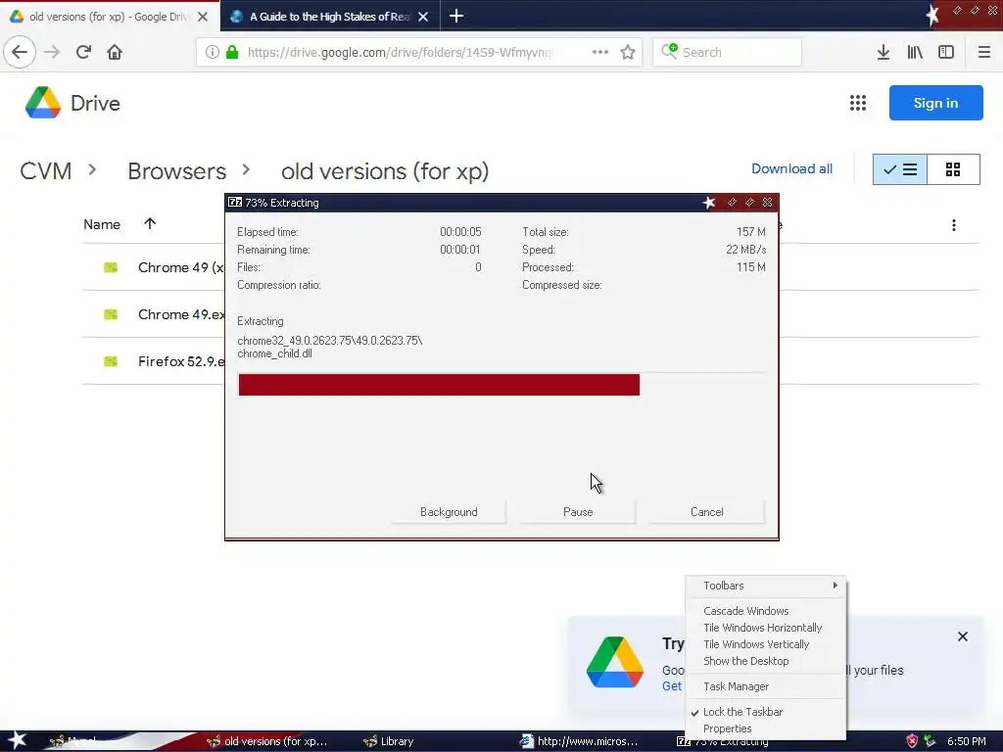This screenshot has width=1003, height=752.
Task: Show site information icon in address bar
Action: [x=212, y=52]
